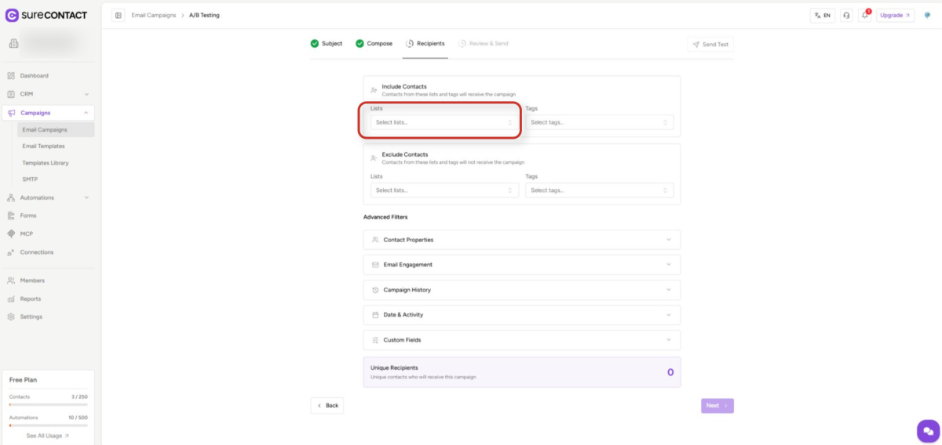Click the Back button
The width and height of the screenshot is (942, 445).
pos(327,406)
